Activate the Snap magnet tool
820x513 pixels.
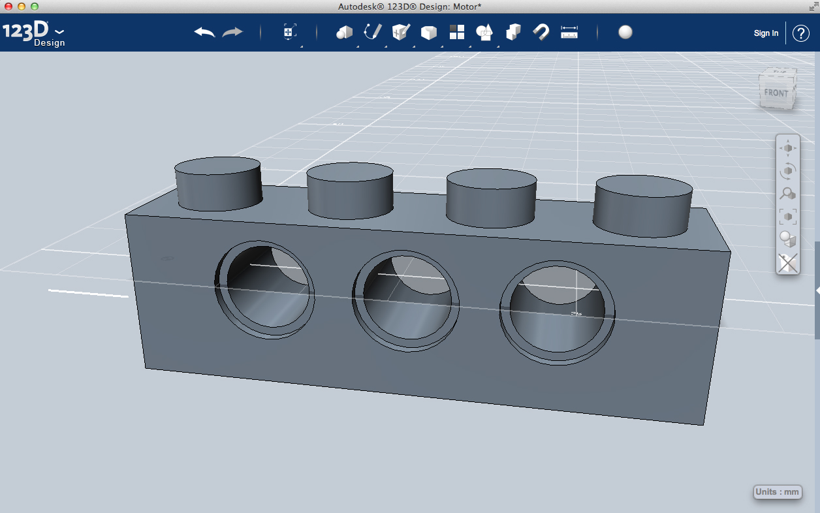541,31
